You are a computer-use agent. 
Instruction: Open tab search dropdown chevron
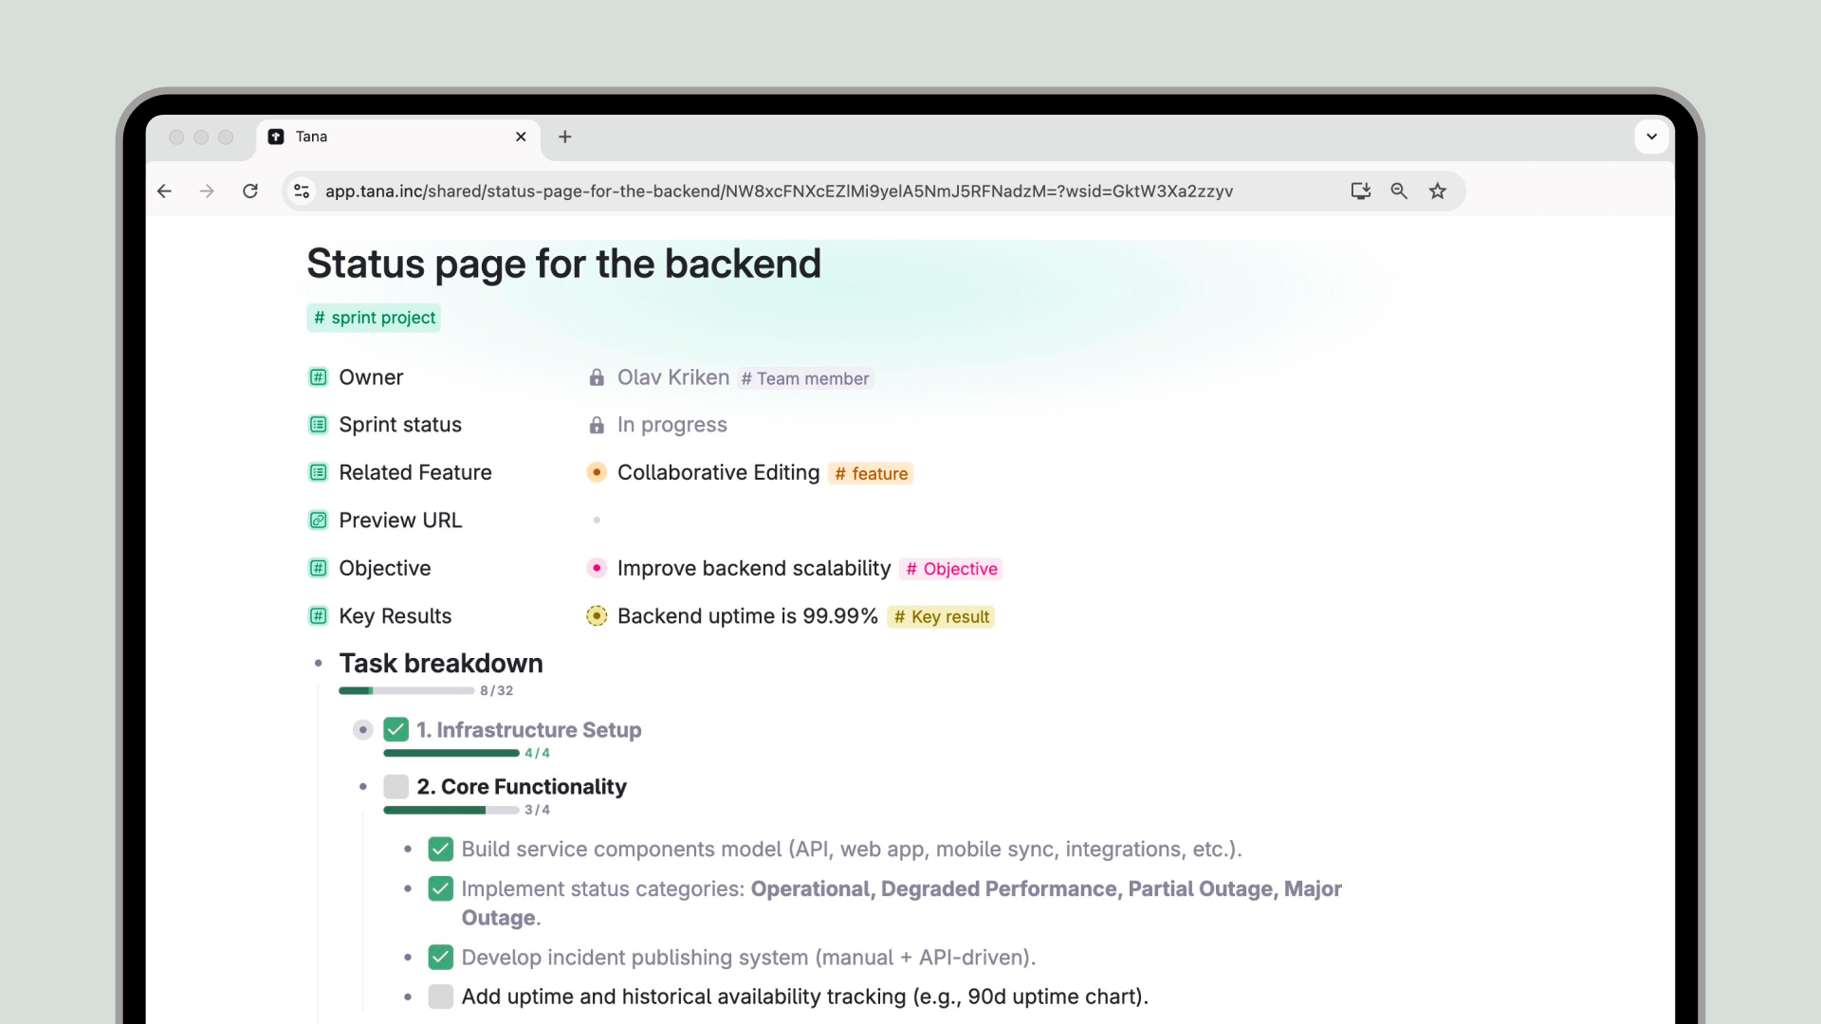[1651, 137]
